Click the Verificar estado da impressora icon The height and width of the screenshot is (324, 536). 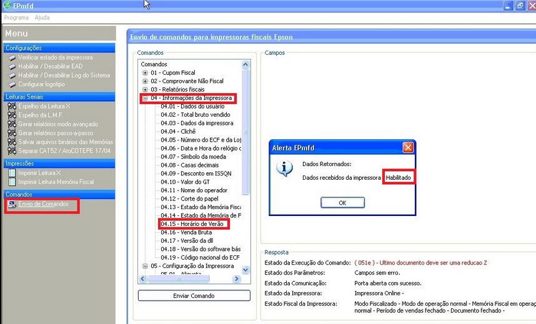(x=12, y=57)
